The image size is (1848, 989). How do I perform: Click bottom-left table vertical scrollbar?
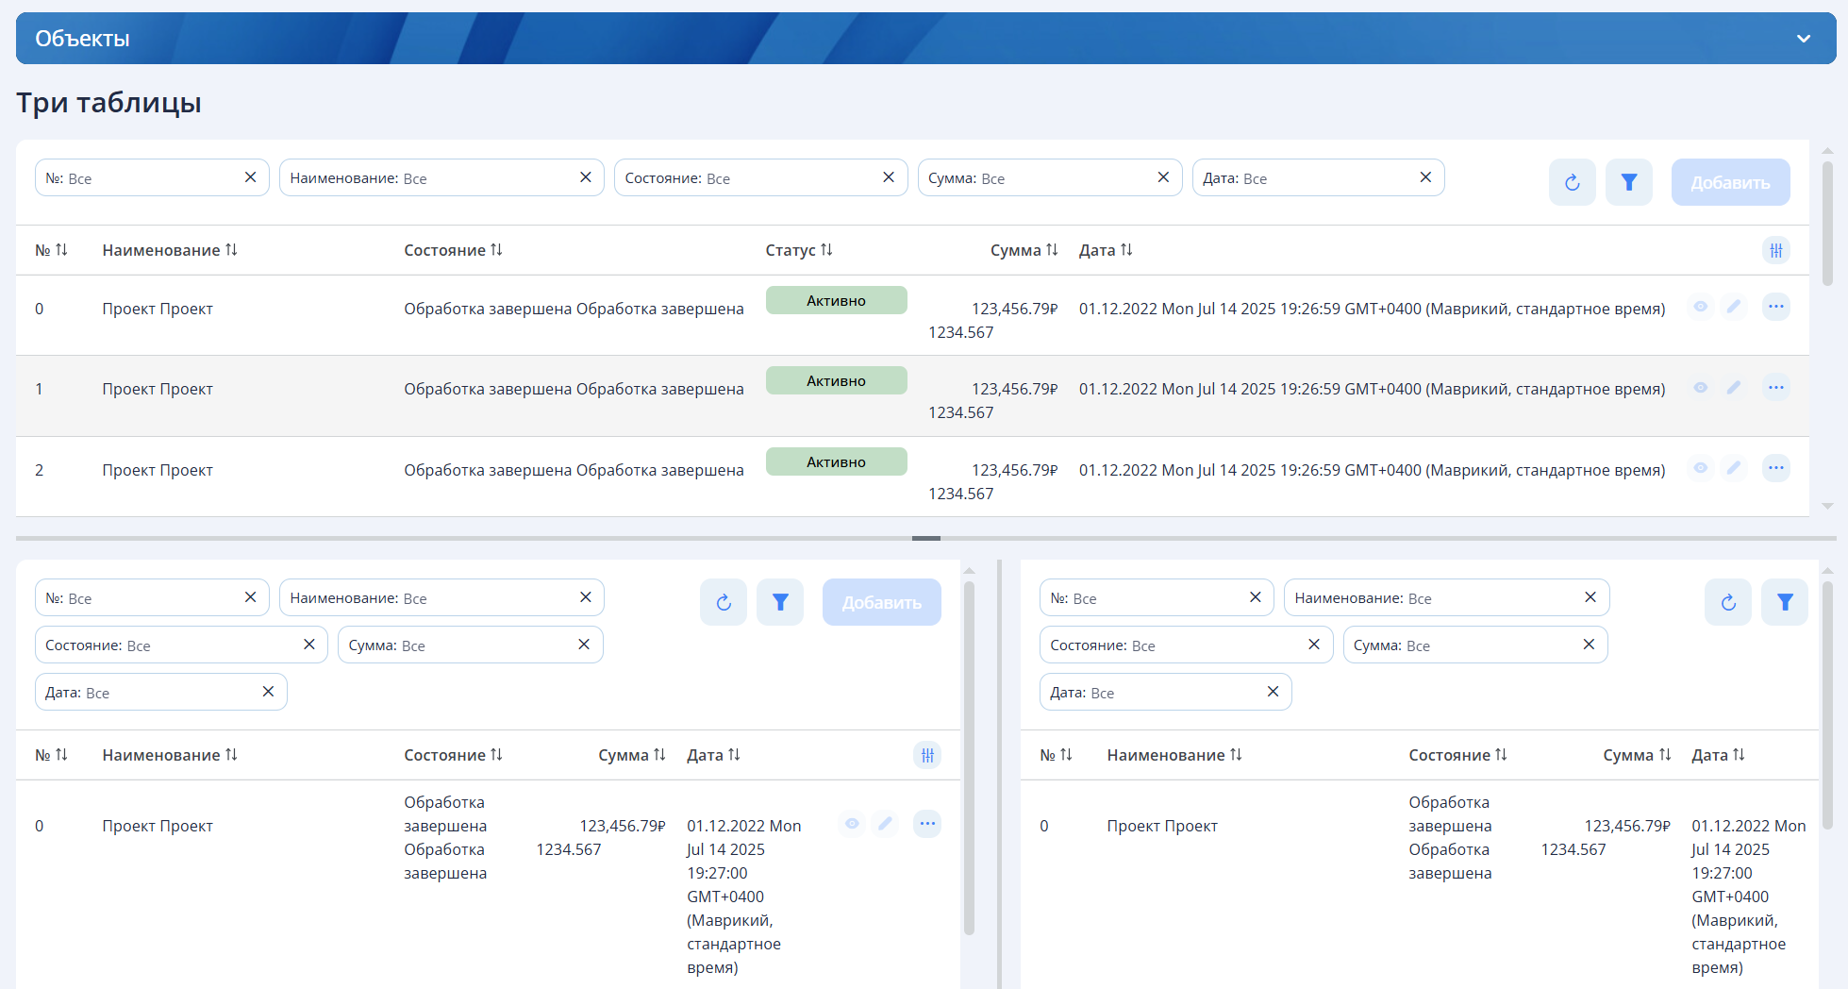tap(969, 758)
